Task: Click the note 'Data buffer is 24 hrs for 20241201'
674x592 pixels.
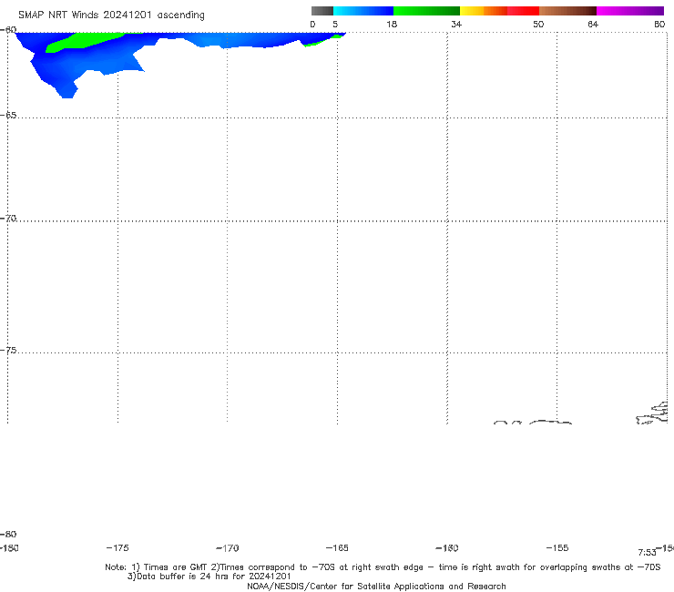Action: point(209,577)
